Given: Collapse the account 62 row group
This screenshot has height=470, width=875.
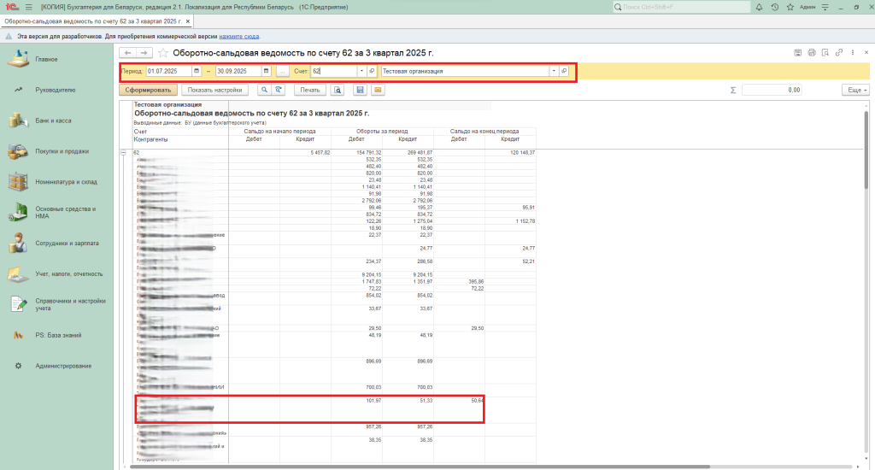Looking at the screenshot, I should [x=124, y=152].
